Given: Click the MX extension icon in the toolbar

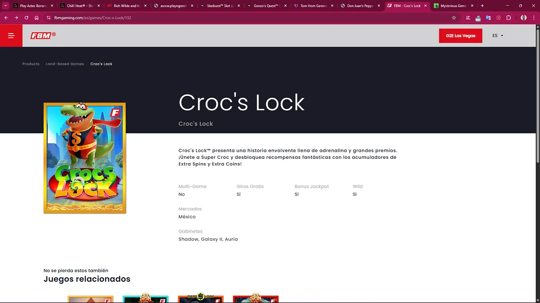Looking at the screenshot, I should [x=478, y=17].
